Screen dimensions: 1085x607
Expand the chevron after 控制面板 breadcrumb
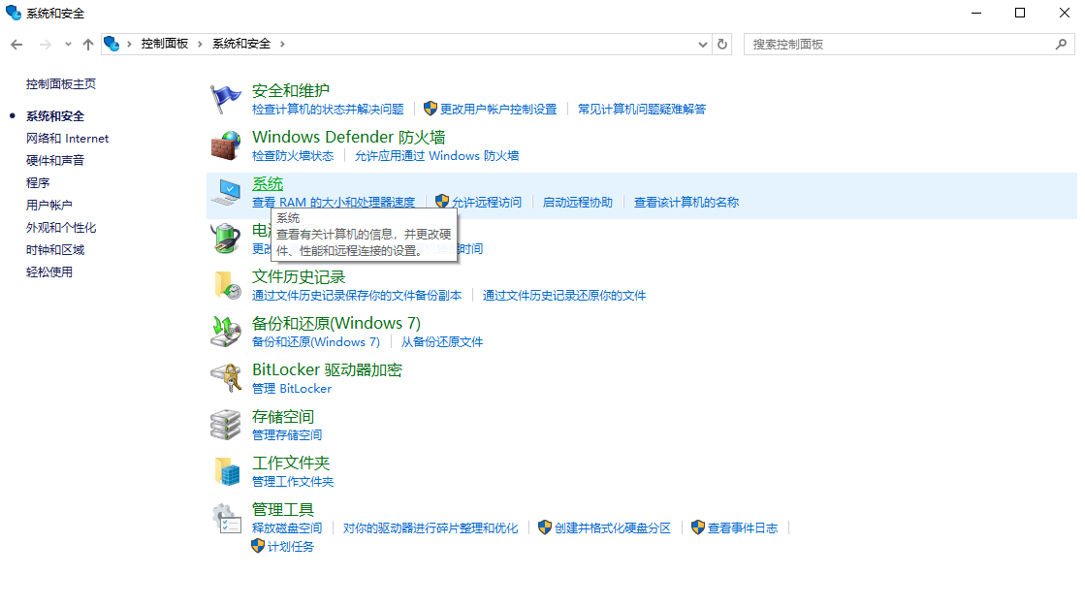coord(201,45)
